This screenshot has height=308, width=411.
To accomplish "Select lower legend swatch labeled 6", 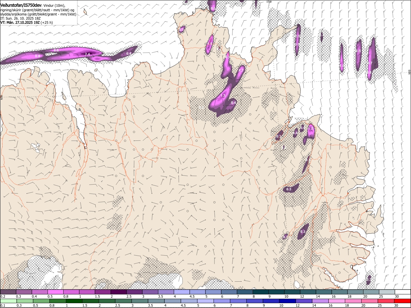I will tap(222, 301).
